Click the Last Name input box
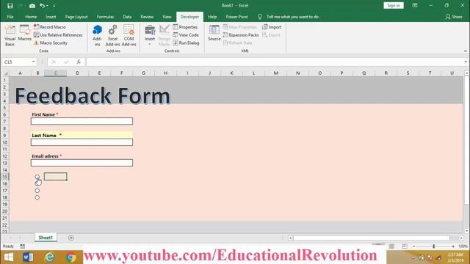This screenshot has width=470, height=264. click(x=82, y=142)
